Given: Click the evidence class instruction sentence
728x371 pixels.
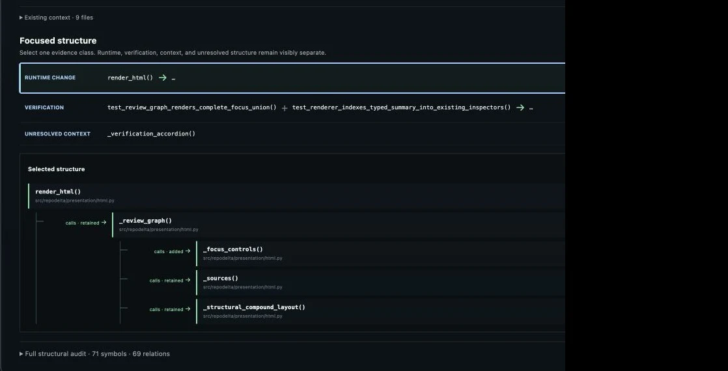Looking at the screenshot, I should (x=173, y=53).
